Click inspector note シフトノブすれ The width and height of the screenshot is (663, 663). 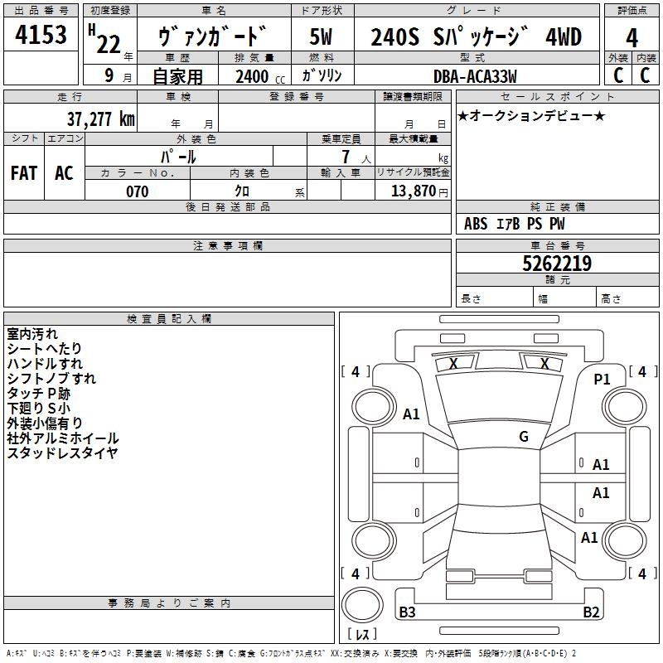[51, 379]
